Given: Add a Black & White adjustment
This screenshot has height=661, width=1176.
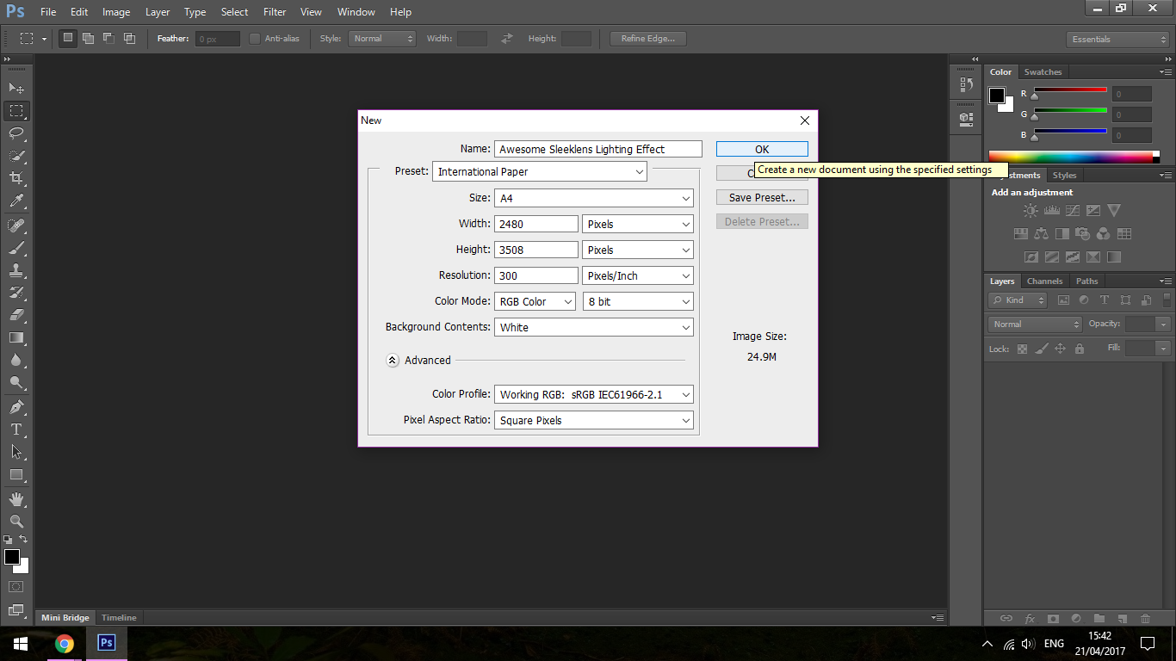Looking at the screenshot, I should [x=1061, y=233].
